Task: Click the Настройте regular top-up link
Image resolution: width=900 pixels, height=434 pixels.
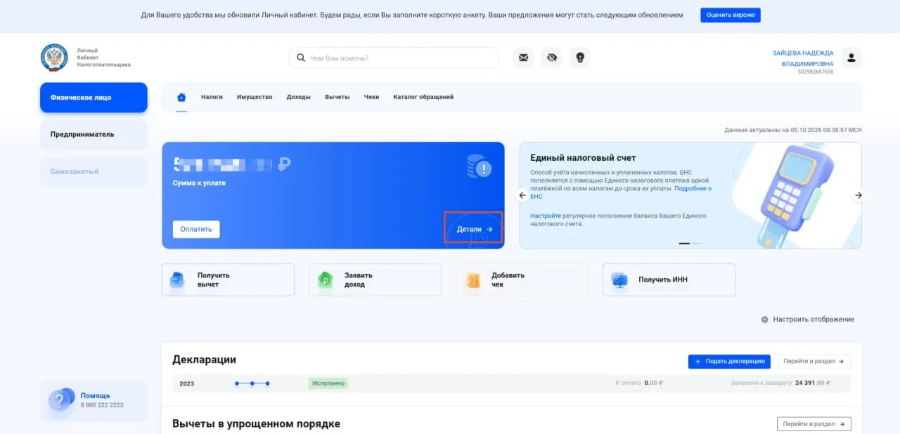Action: pyautogui.click(x=546, y=216)
